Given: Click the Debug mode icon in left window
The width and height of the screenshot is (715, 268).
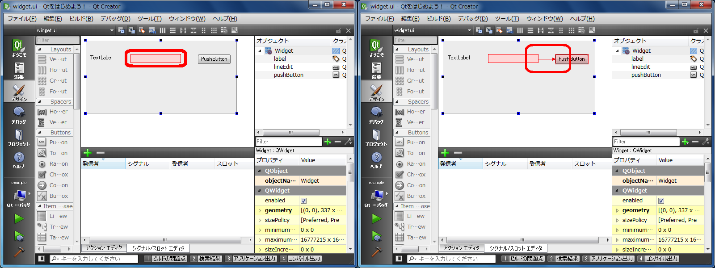Looking at the screenshot, I should coord(19,115).
